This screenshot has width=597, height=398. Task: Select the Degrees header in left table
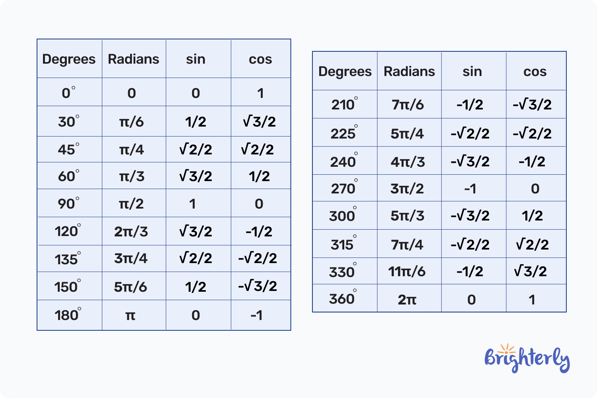pyautogui.click(x=69, y=59)
